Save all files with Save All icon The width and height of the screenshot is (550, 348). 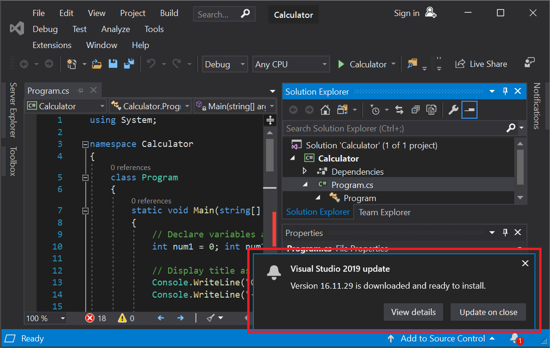pos(129,64)
